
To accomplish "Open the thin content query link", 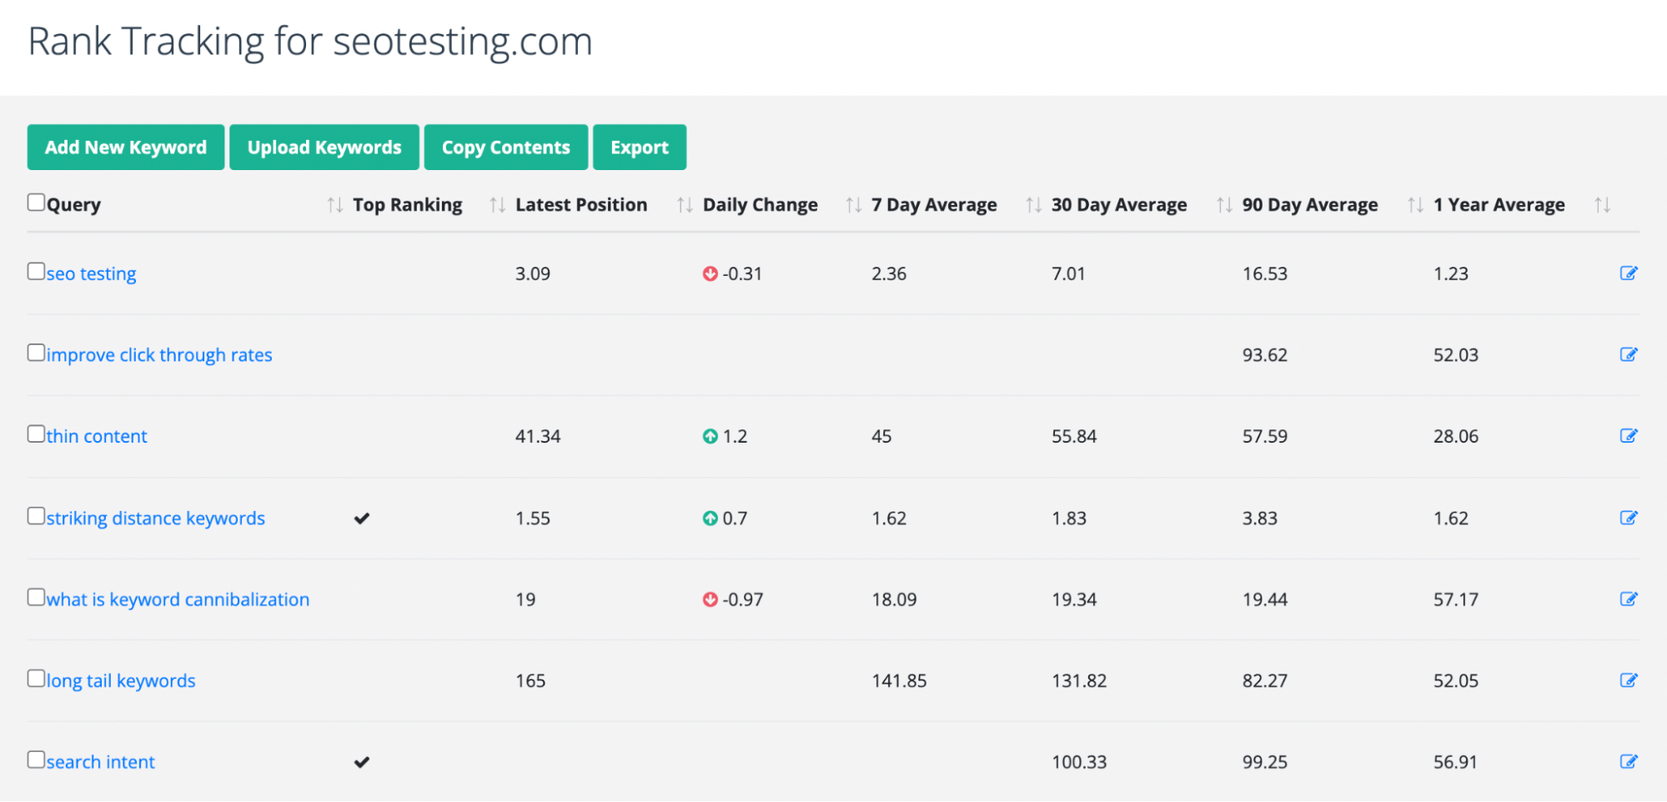I will point(97,436).
